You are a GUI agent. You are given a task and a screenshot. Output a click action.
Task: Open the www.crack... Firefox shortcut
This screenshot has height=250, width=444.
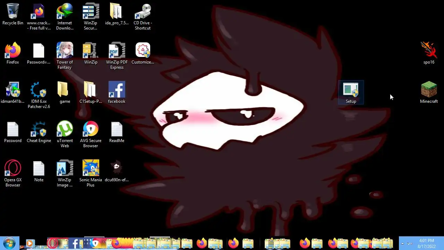tap(39, 17)
